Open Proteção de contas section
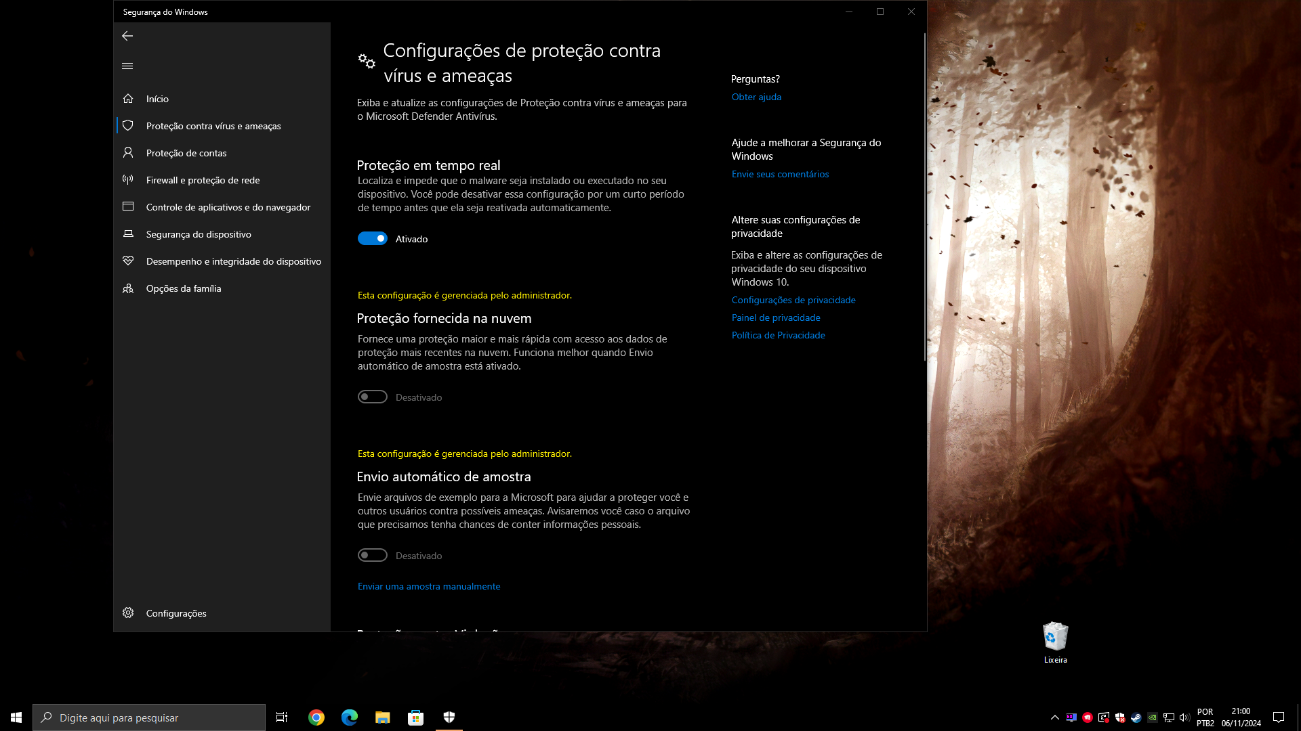1301x731 pixels. tap(222, 153)
